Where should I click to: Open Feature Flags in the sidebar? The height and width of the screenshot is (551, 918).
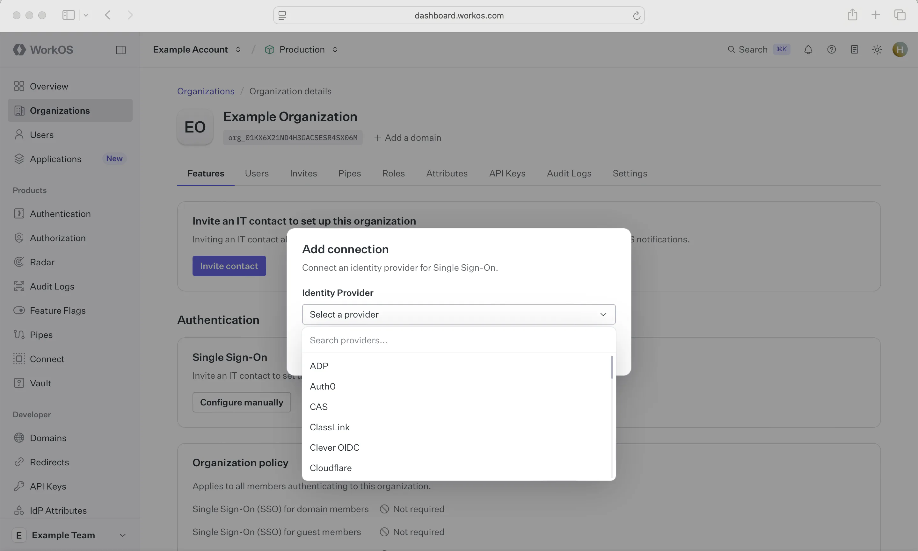pyautogui.click(x=70, y=310)
